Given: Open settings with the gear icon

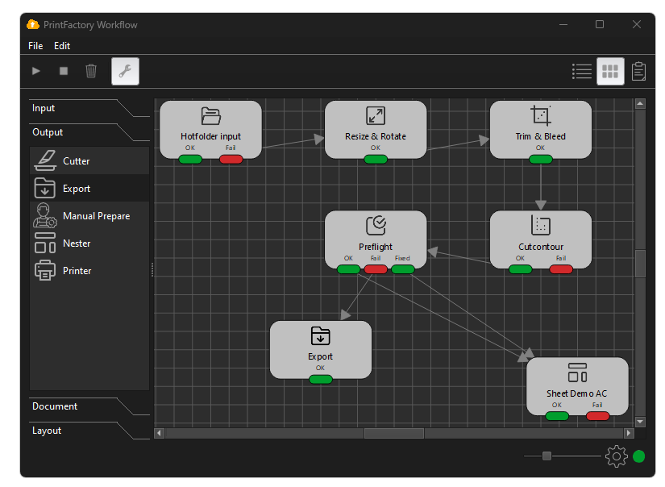Looking at the screenshot, I should [x=616, y=456].
